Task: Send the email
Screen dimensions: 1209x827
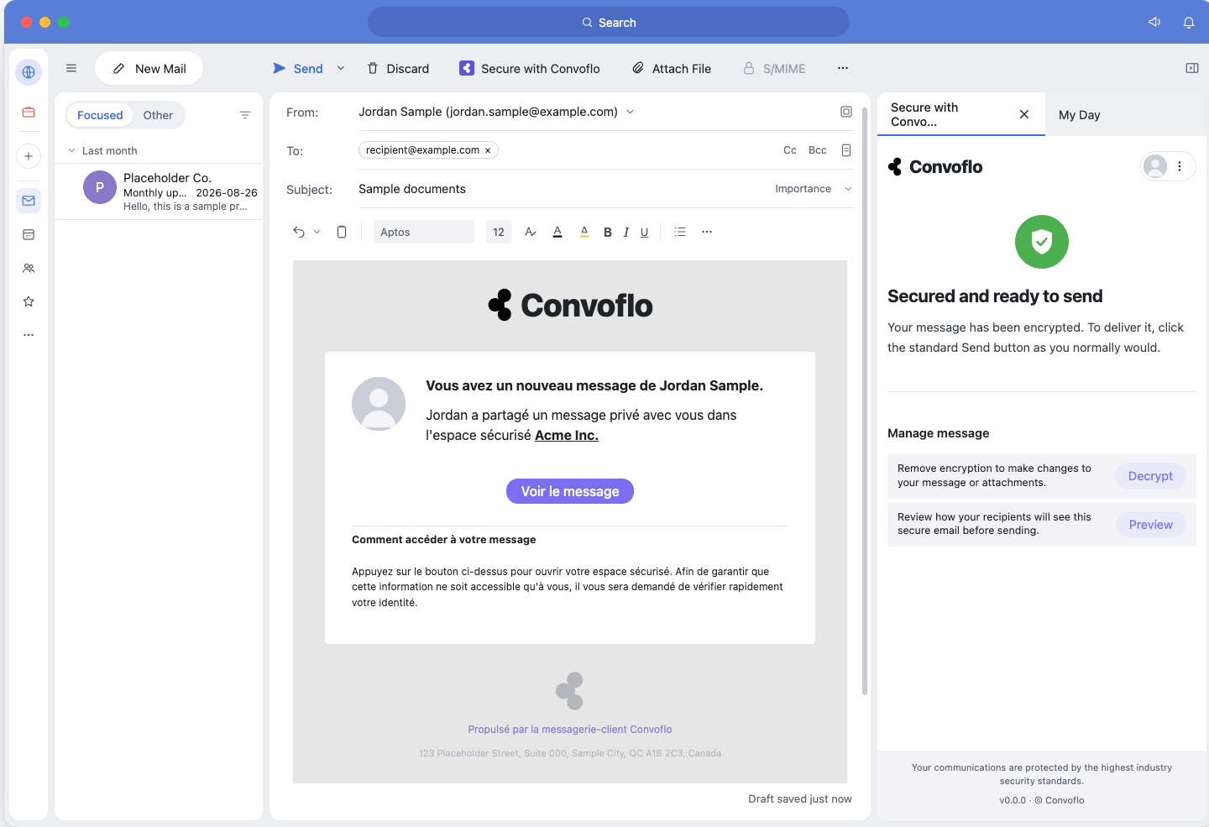Action: click(298, 68)
